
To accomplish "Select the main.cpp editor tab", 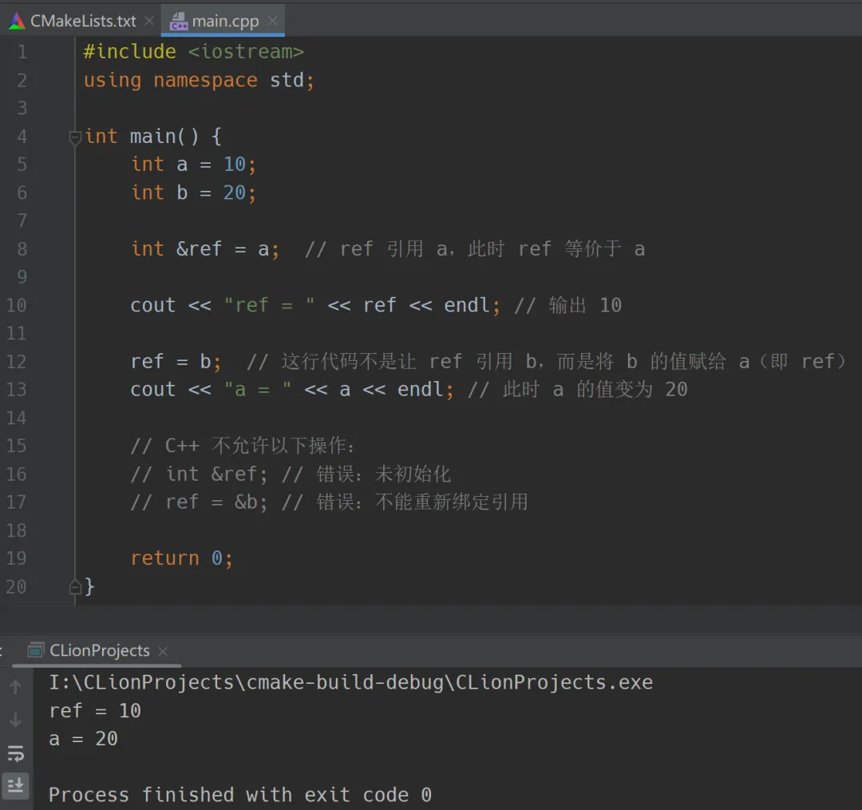I will click(x=223, y=21).
